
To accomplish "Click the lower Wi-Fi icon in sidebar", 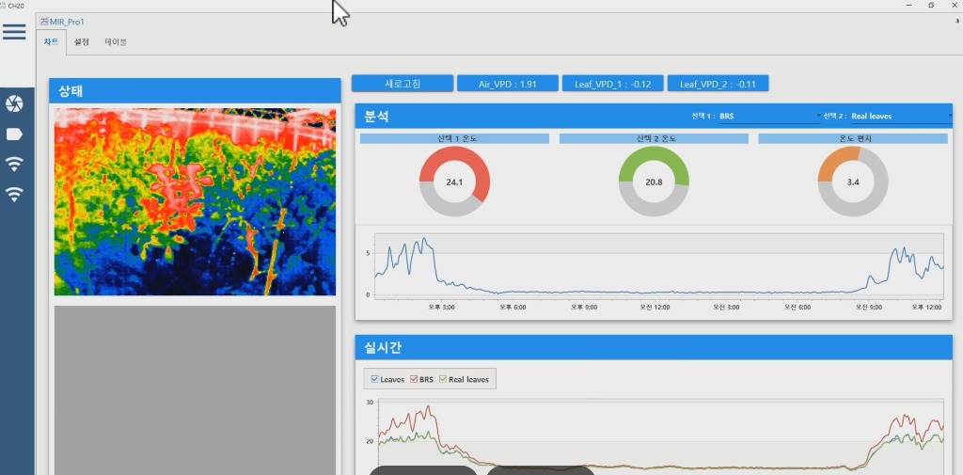I will coord(14,194).
